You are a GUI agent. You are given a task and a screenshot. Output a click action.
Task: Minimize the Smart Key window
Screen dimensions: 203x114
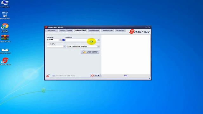pyautogui.click(x=146, y=27)
